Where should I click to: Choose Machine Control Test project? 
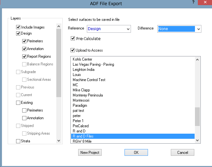pyautogui.click(x=89, y=80)
